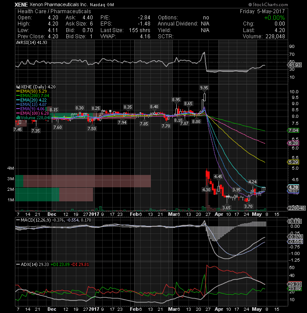Click the 7.35 low price annotation
Screen dimensions: 307x313
pos(36,131)
